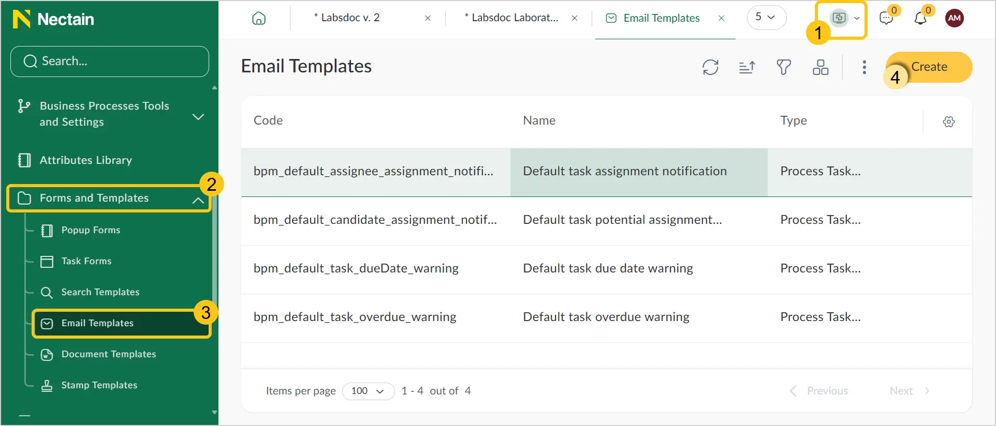Close the Email Templates tab
This screenshot has height=426, width=996.
721,18
